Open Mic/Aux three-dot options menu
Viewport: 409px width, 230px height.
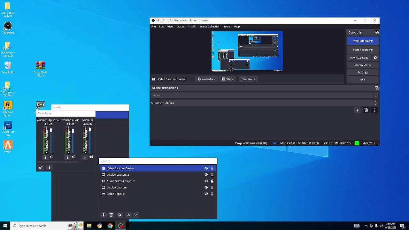(x=85, y=157)
